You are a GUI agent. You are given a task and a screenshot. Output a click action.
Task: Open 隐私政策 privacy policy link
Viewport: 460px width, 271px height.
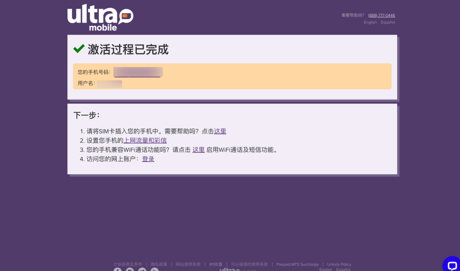point(159,264)
